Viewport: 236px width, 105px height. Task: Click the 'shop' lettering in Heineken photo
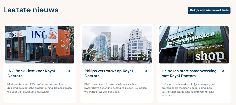(x=210, y=57)
